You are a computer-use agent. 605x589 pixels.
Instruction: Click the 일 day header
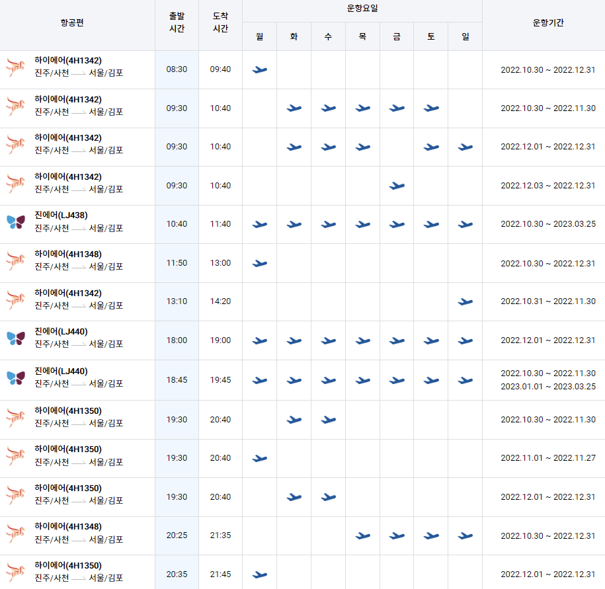click(465, 36)
